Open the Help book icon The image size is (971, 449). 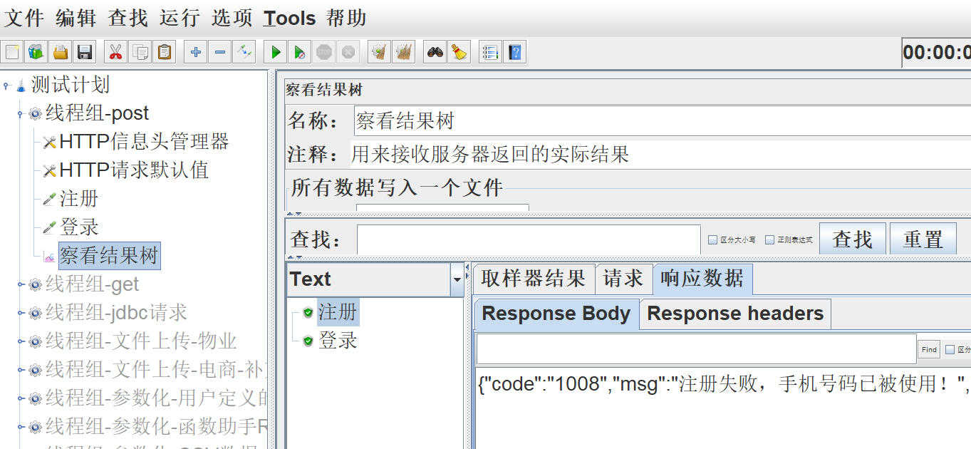point(515,52)
